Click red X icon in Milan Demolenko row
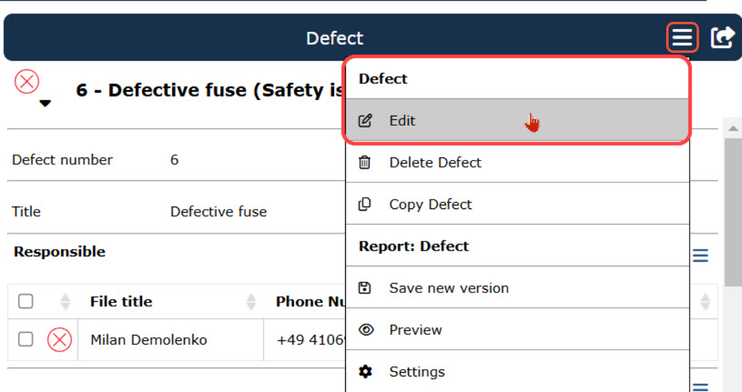 [60, 340]
